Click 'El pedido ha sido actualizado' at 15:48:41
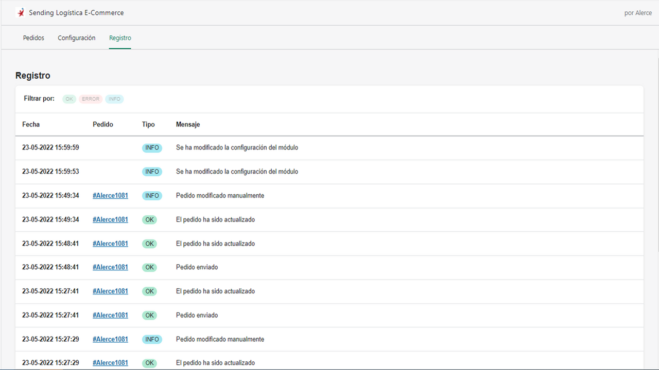 click(215, 244)
